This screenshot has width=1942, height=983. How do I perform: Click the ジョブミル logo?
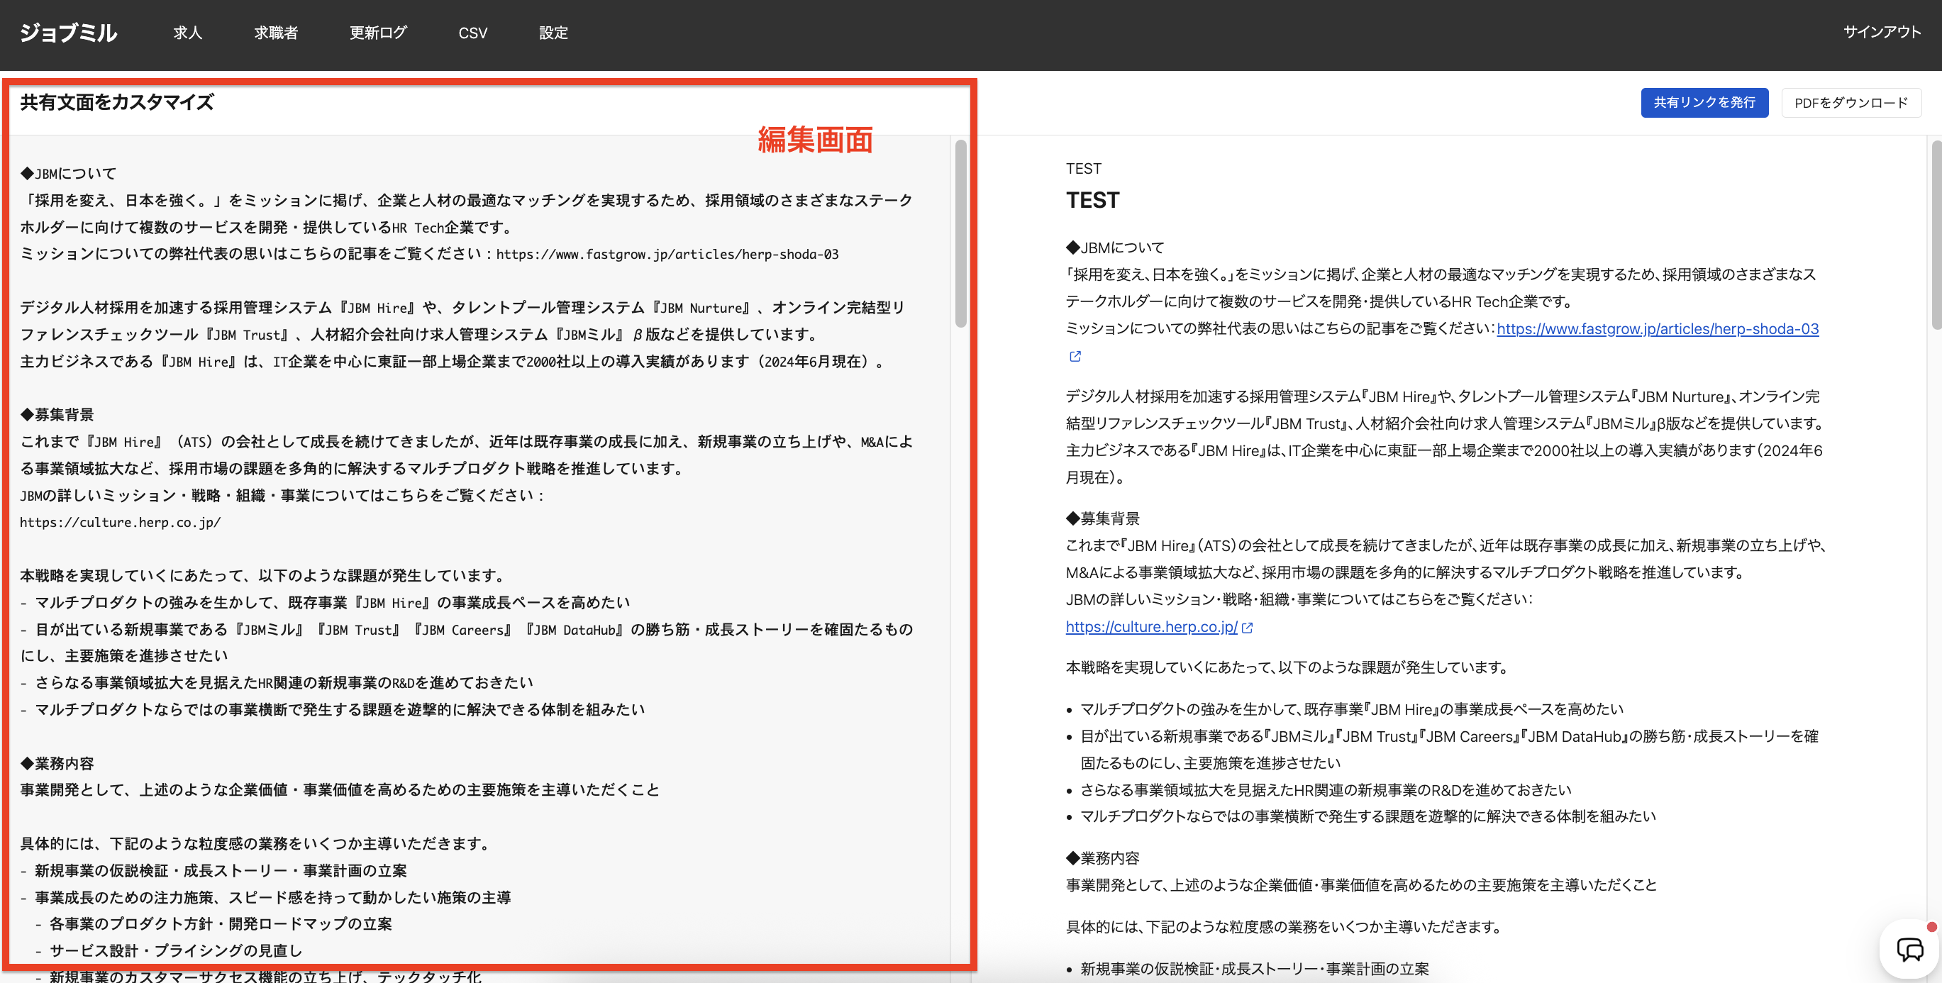[x=68, y=33]
